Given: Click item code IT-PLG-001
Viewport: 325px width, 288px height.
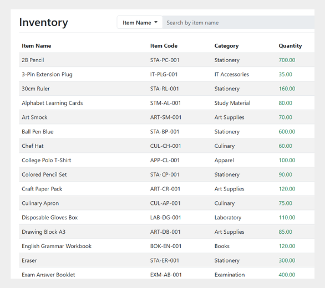Looking at the screenshot, I should coord(164,74).
